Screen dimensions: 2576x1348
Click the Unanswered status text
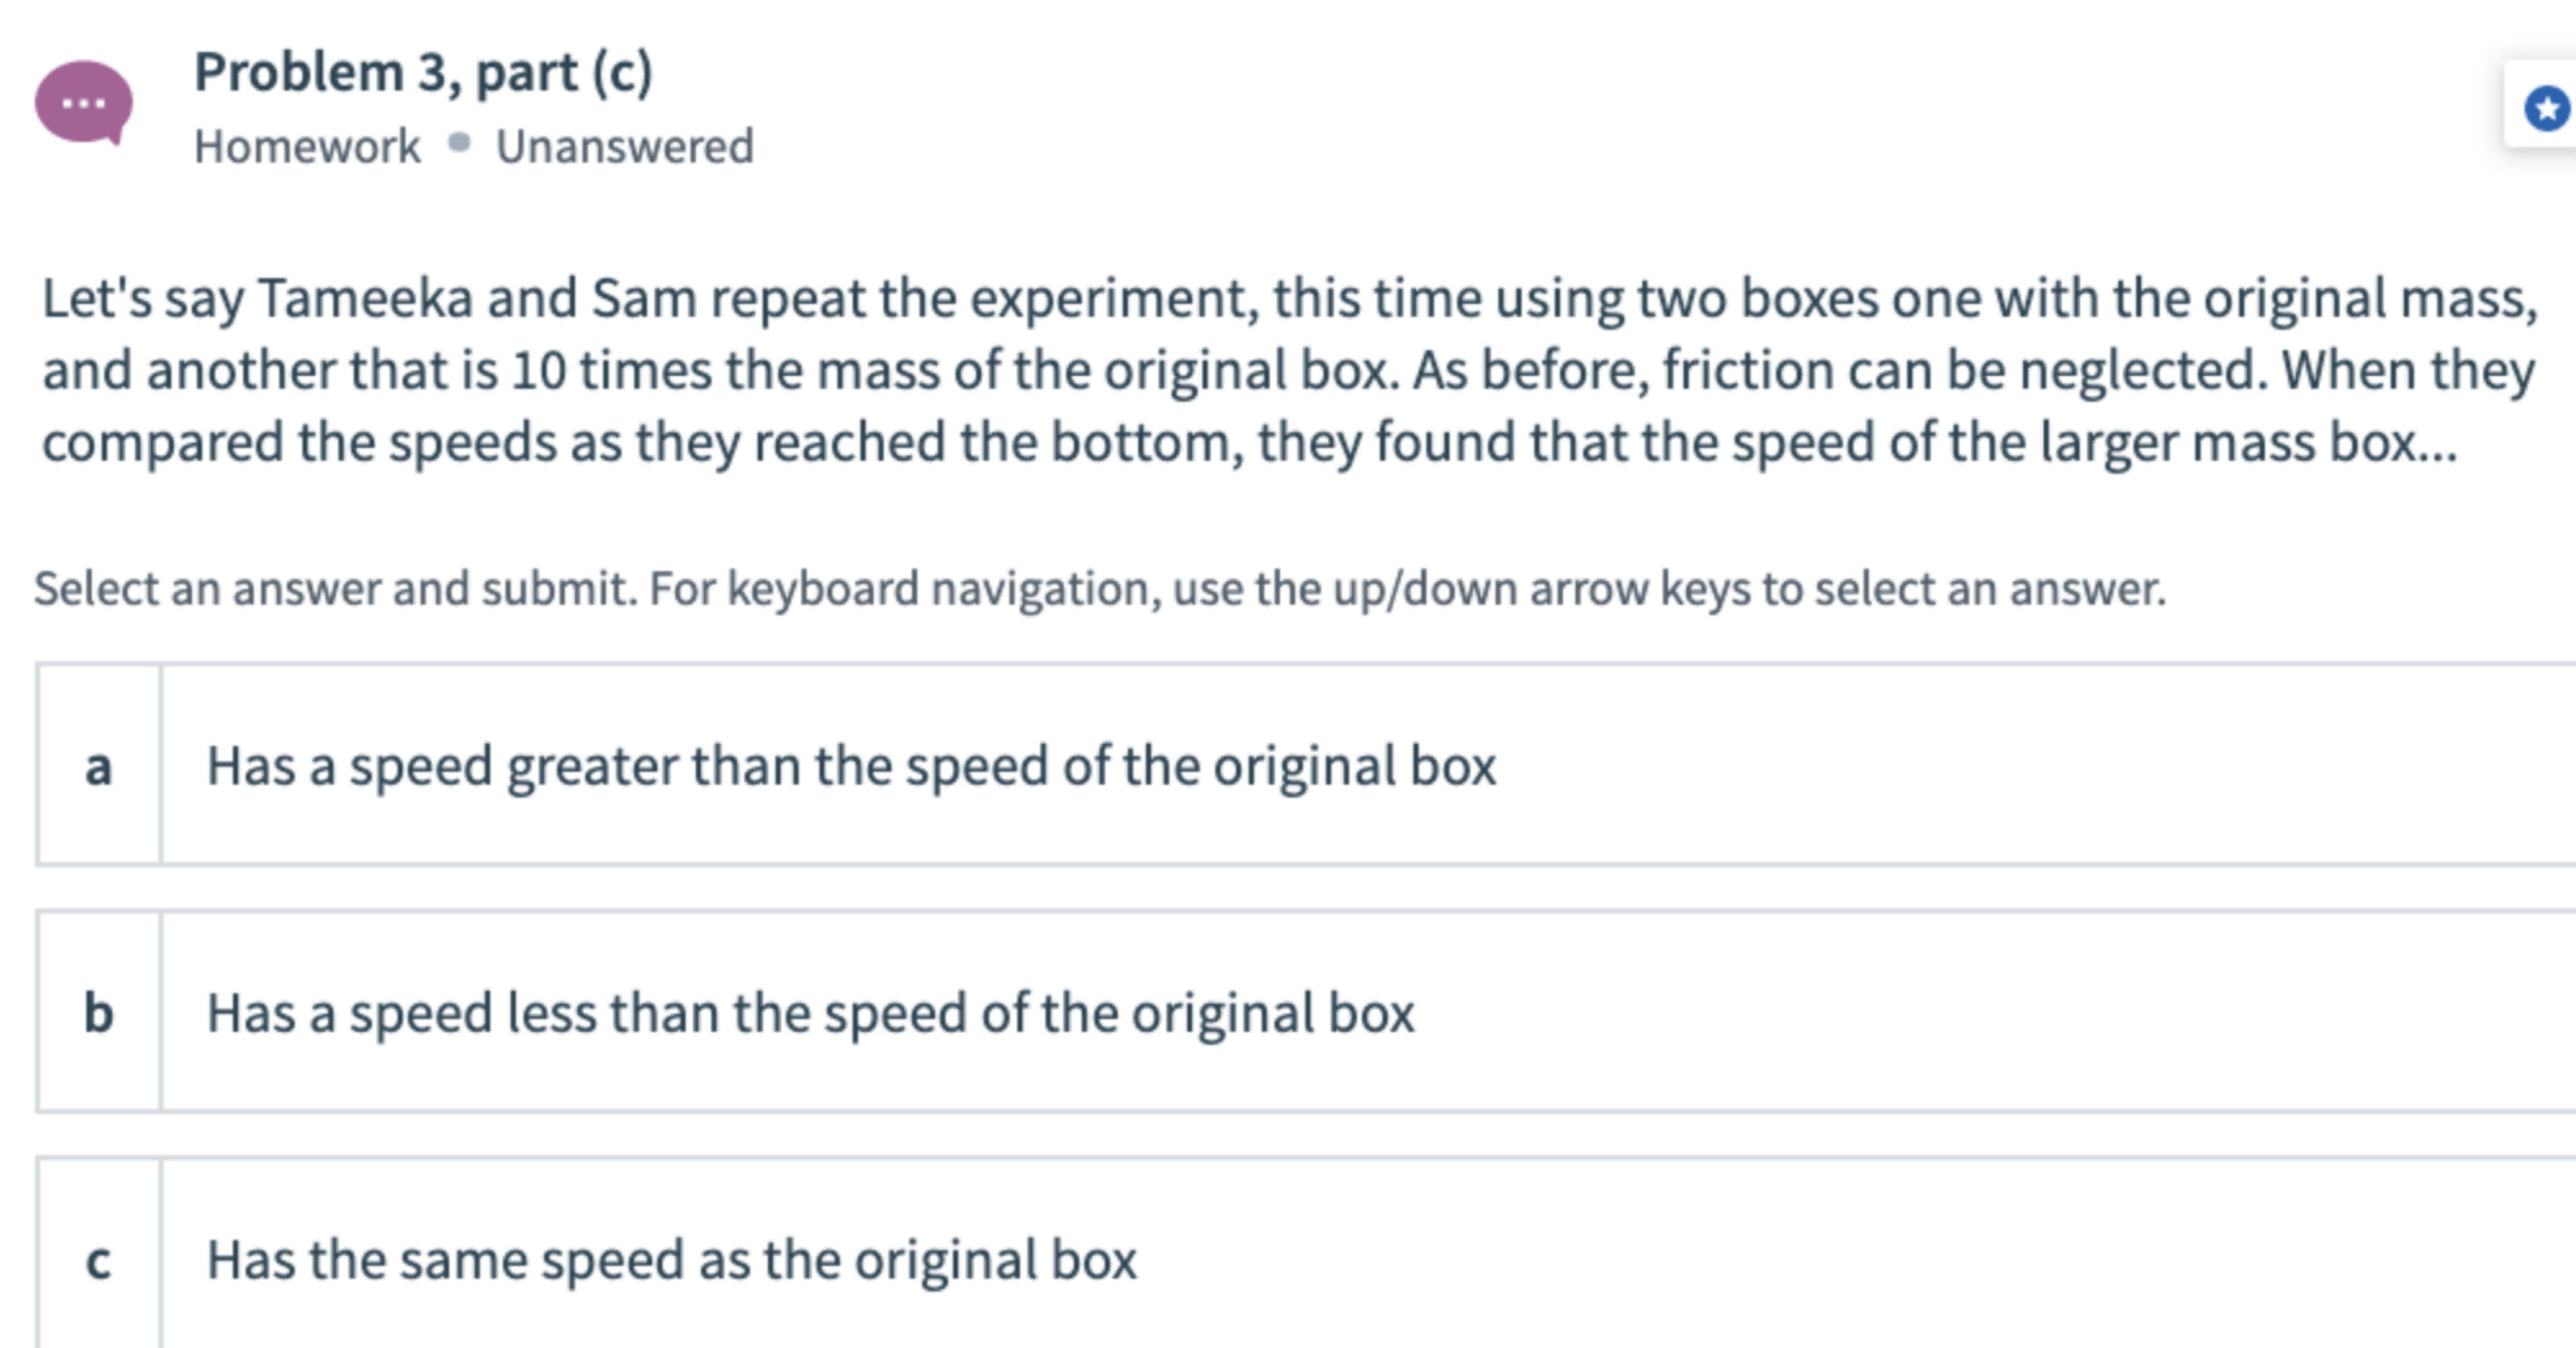(625, 146)
